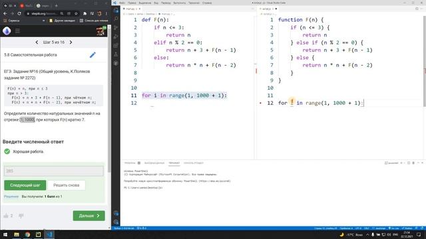426x239 pixels.
Task: Open Chrome extensions puzzle icon
Action: (85, 13)
